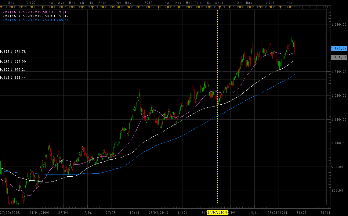This screenshot has height=216, width=348.
Task: Click the gray 1 361,10 price tag
Action: click(x=339, y=57)
